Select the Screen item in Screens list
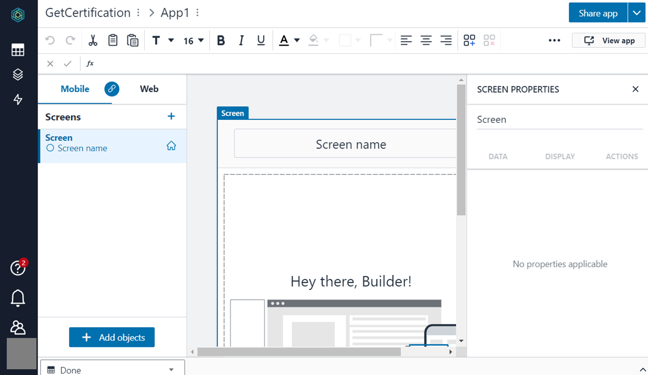 coord(112,146)
